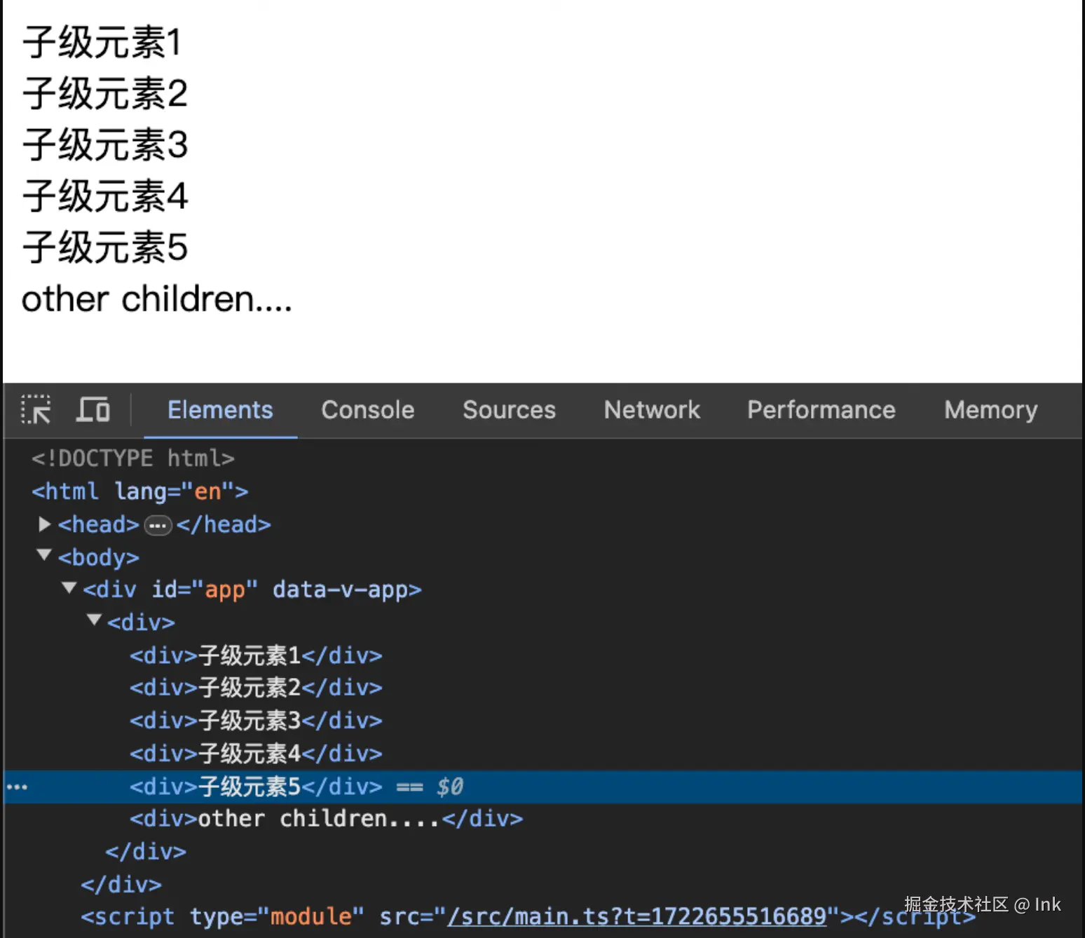Select the div id="app" data-v-app node
The image size is (1085, 938).
click(x=252, y=590)
